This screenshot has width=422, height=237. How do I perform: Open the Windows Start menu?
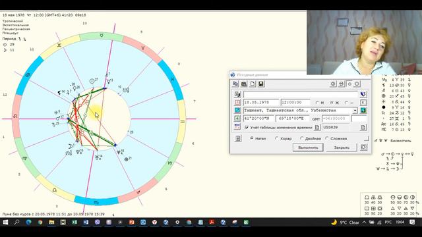(5, 223)
